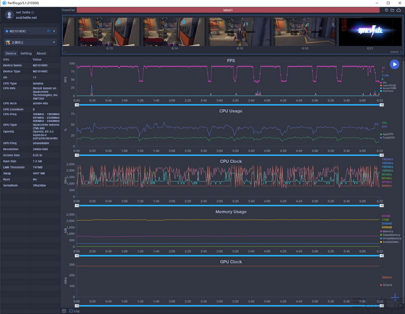Screen dimensions: 405x314
Task: Click the blue diamond connection icon in the device box
Action: [x=7, y=31]
